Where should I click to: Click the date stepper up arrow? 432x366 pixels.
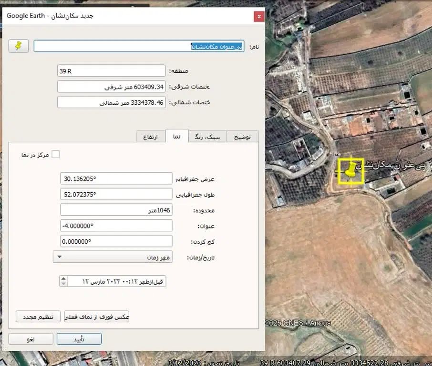coord(63,278)
